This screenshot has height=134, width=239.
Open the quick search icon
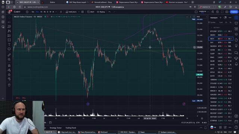pyautogui.click(x=212, y=12)
